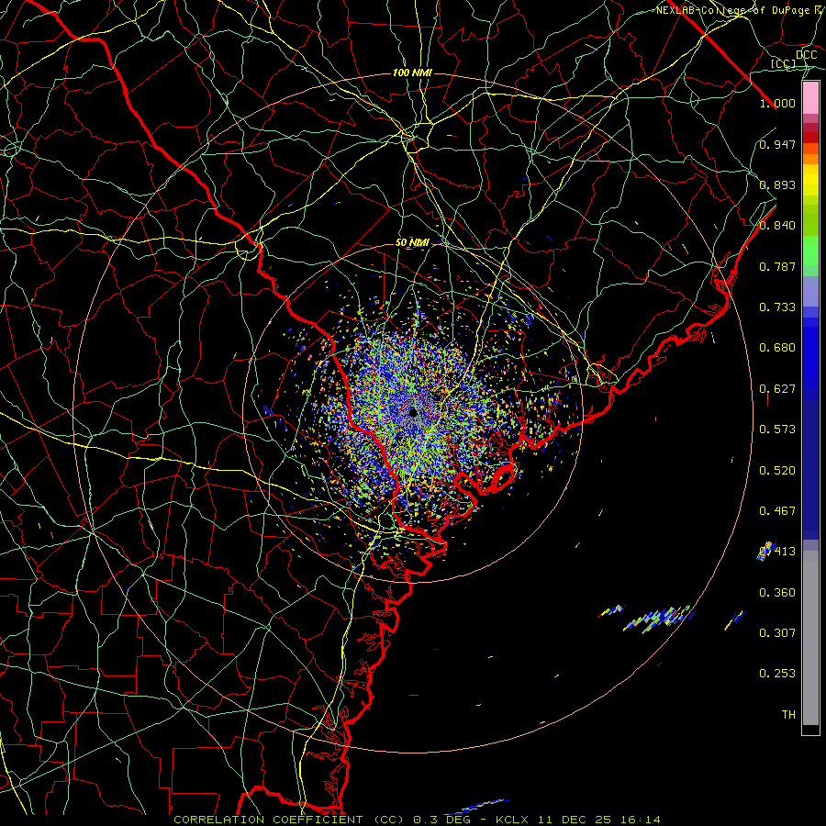
Task: Click the 0.627 scale value
Action: pos(777,389)
